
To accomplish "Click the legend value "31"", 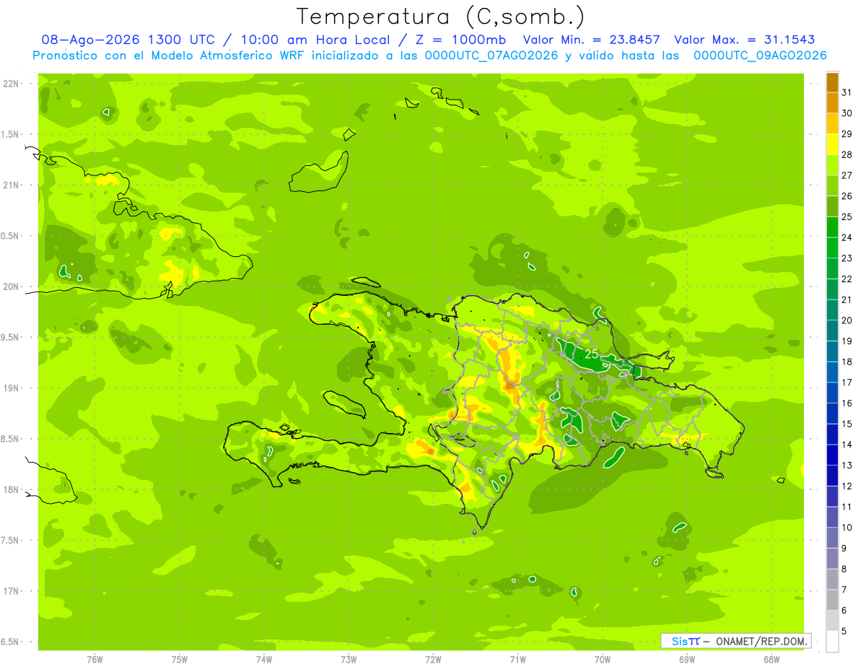I will pos(847,92).
